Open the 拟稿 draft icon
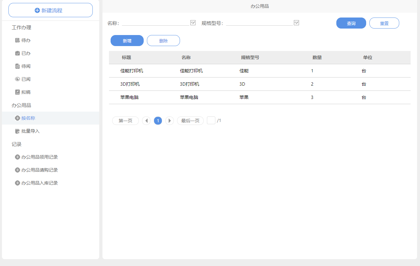This screenshot has height=266, width=420. (18, 92)
